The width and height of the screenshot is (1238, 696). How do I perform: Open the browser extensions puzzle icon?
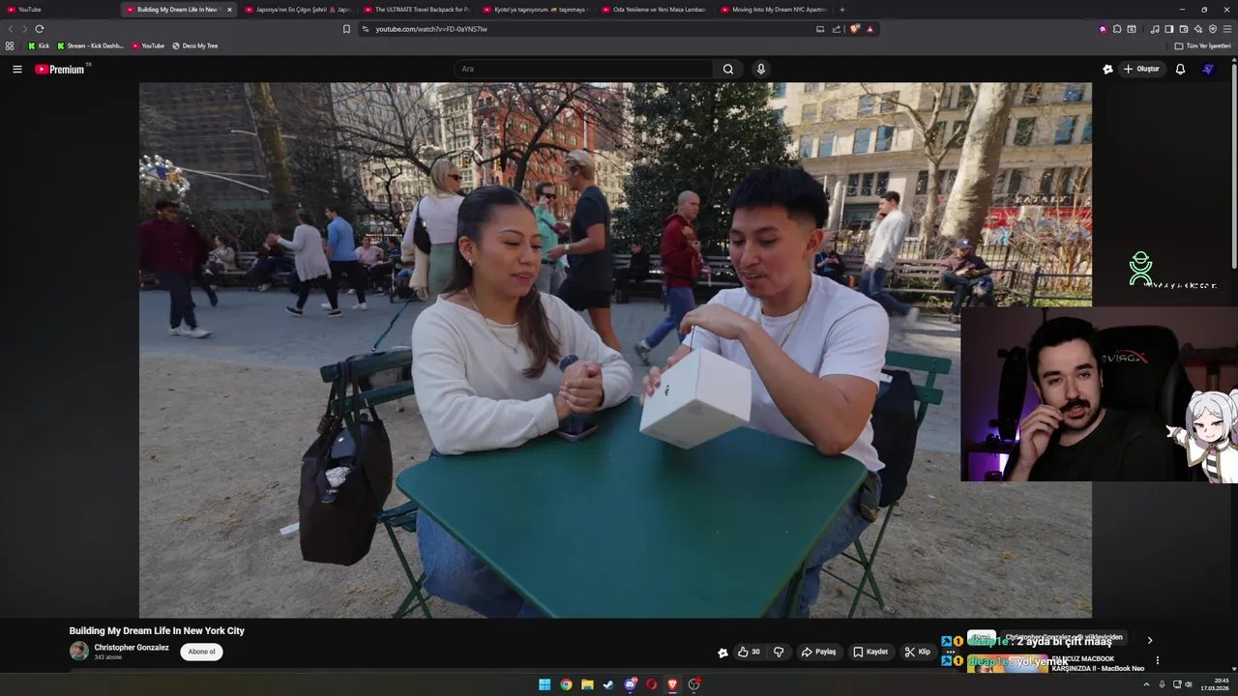(1117, 29)
